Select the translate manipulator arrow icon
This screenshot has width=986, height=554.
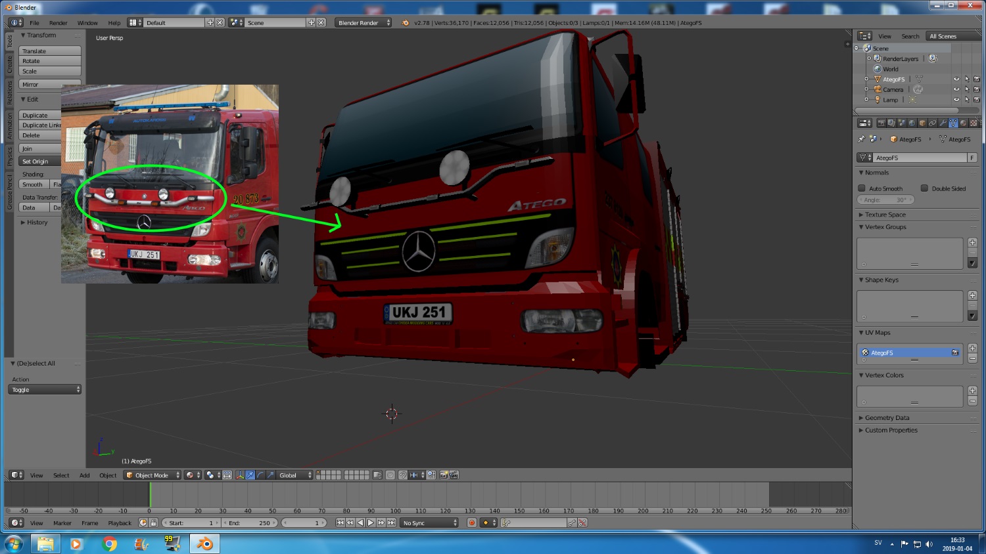pos(250,475)
